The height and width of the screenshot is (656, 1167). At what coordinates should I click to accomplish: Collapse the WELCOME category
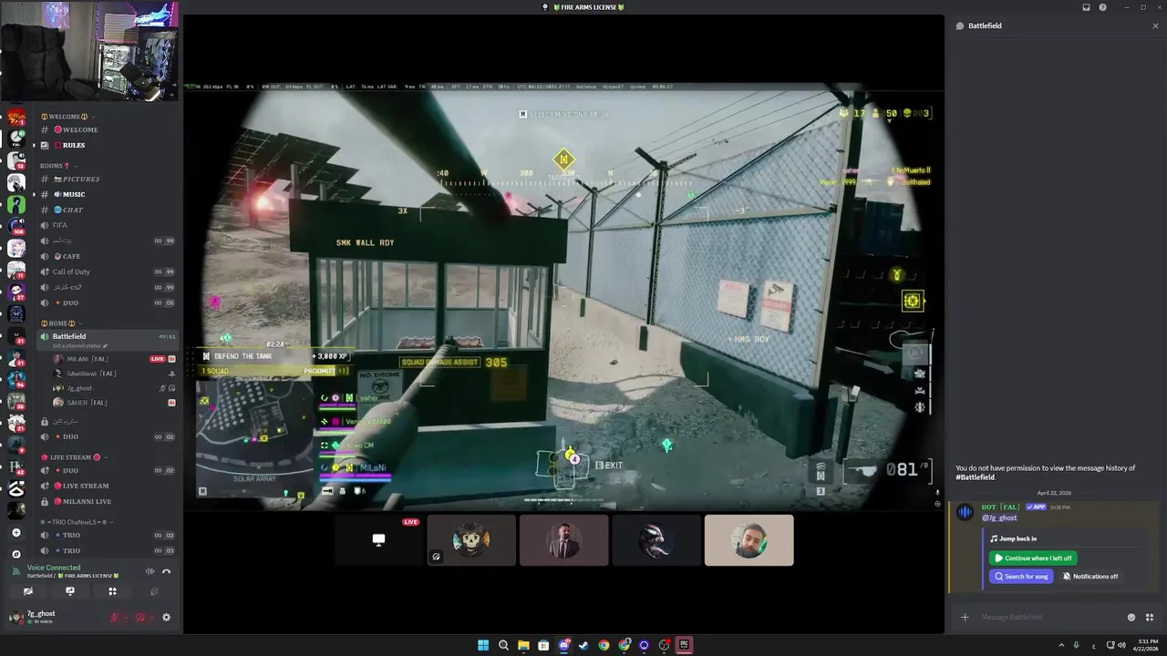click(67, 116)
